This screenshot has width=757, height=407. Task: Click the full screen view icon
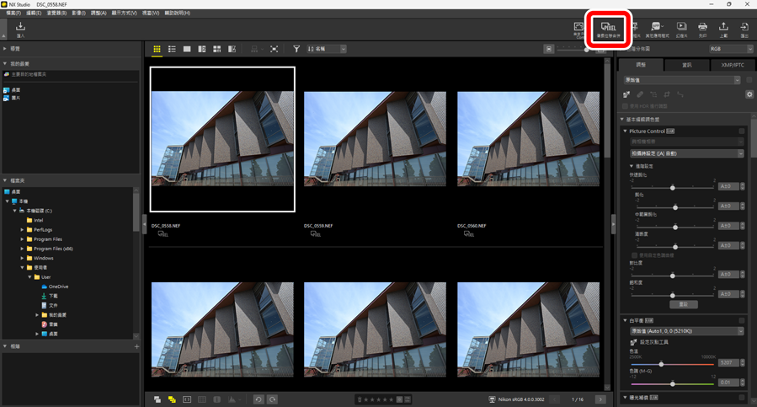(x=275, y=50)
